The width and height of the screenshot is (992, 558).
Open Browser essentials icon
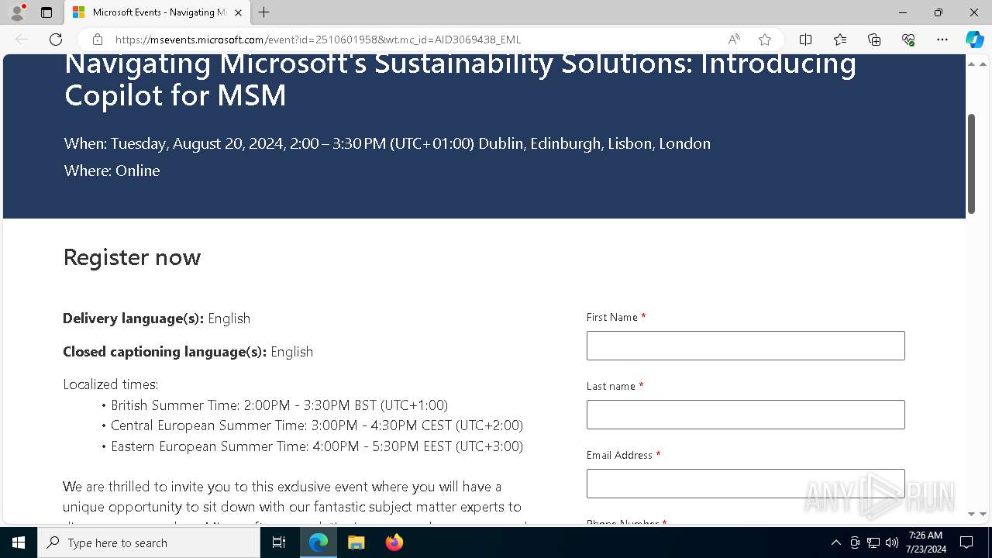(908, 40)
